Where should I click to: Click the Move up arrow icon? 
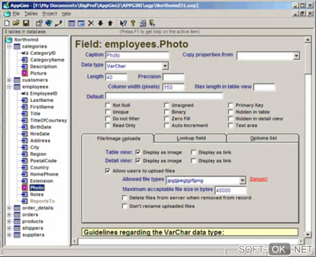[x=110, y=23]
